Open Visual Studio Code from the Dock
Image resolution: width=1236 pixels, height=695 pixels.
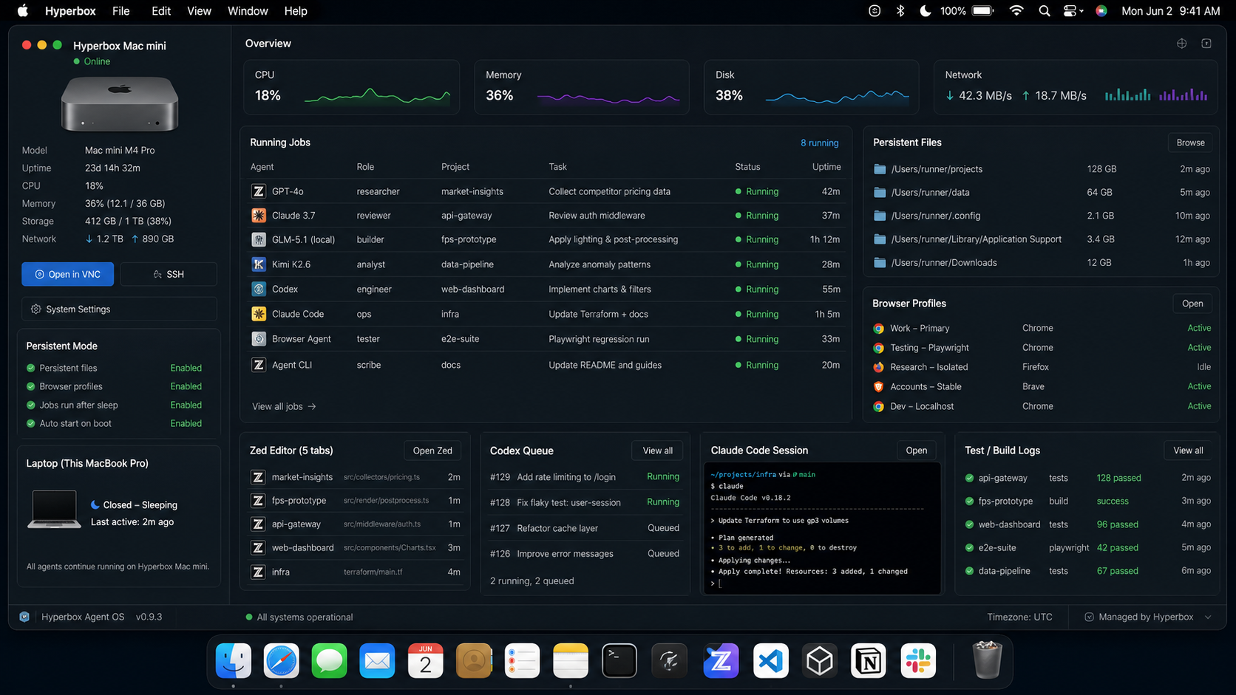coord(770,661)
